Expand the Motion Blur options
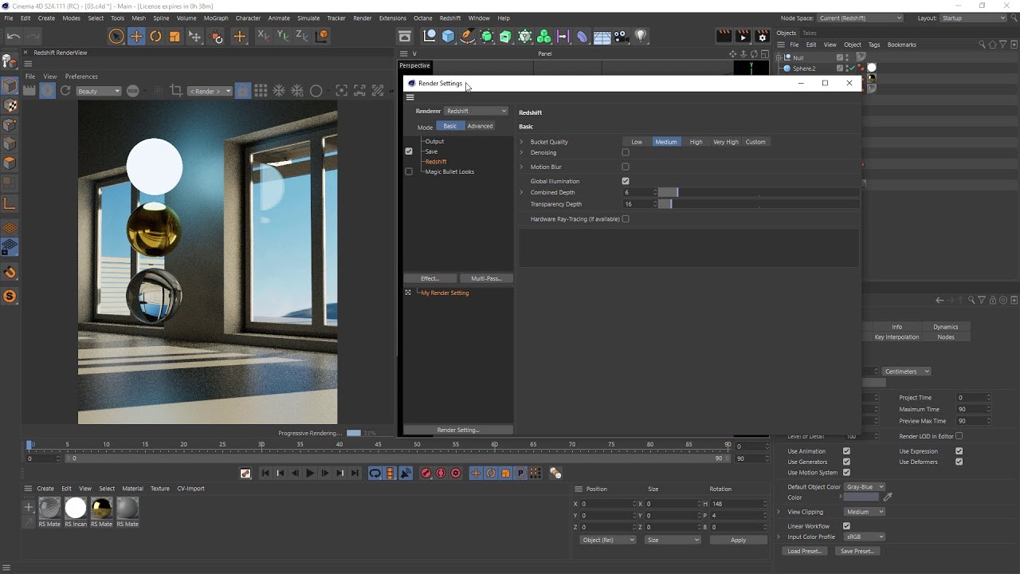Screen dimensions: 1020x574 click(x=522, y=167)
